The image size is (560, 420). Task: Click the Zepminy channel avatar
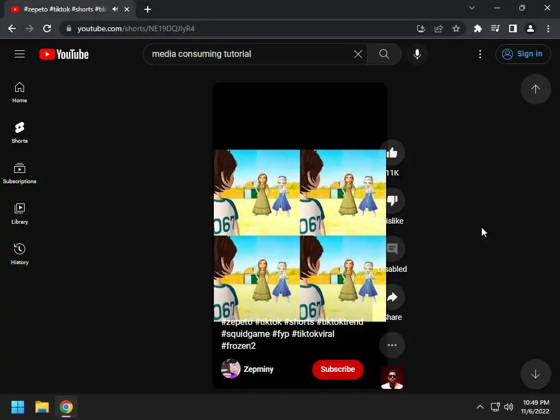click(231, 369)
